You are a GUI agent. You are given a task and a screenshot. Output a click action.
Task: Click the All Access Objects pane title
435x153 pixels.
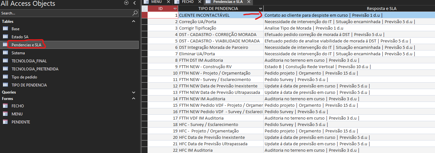point(28,4)
